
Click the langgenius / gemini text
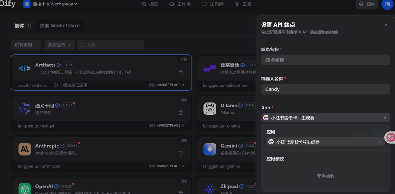222,166
